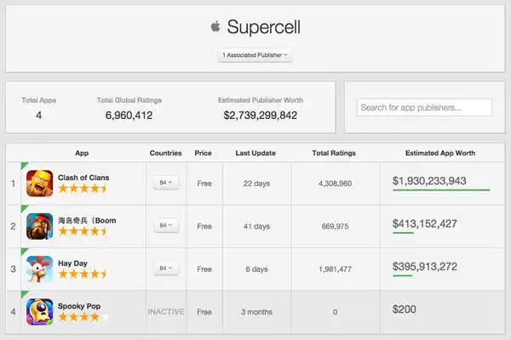Open the countries dropdown for Hay Day
This screenshot has height=340, width=511.
[166, 268]
